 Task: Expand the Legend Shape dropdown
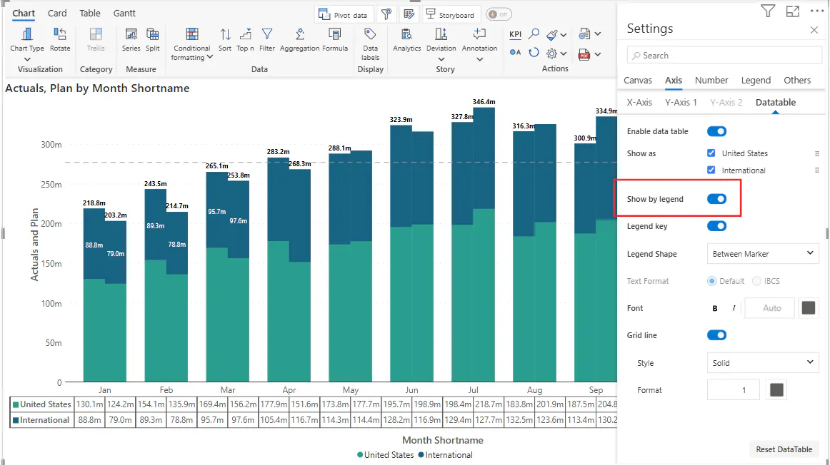[x=762, y=254]
